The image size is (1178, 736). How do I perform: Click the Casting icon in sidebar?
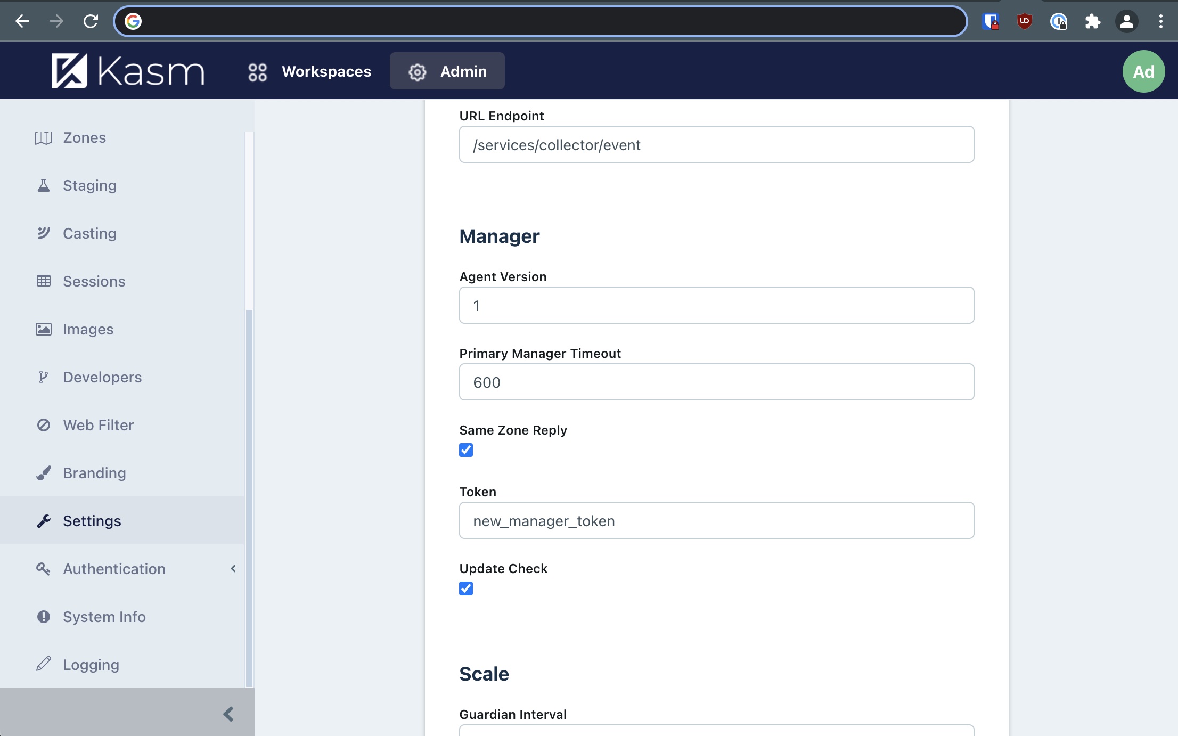click(43, 233)
